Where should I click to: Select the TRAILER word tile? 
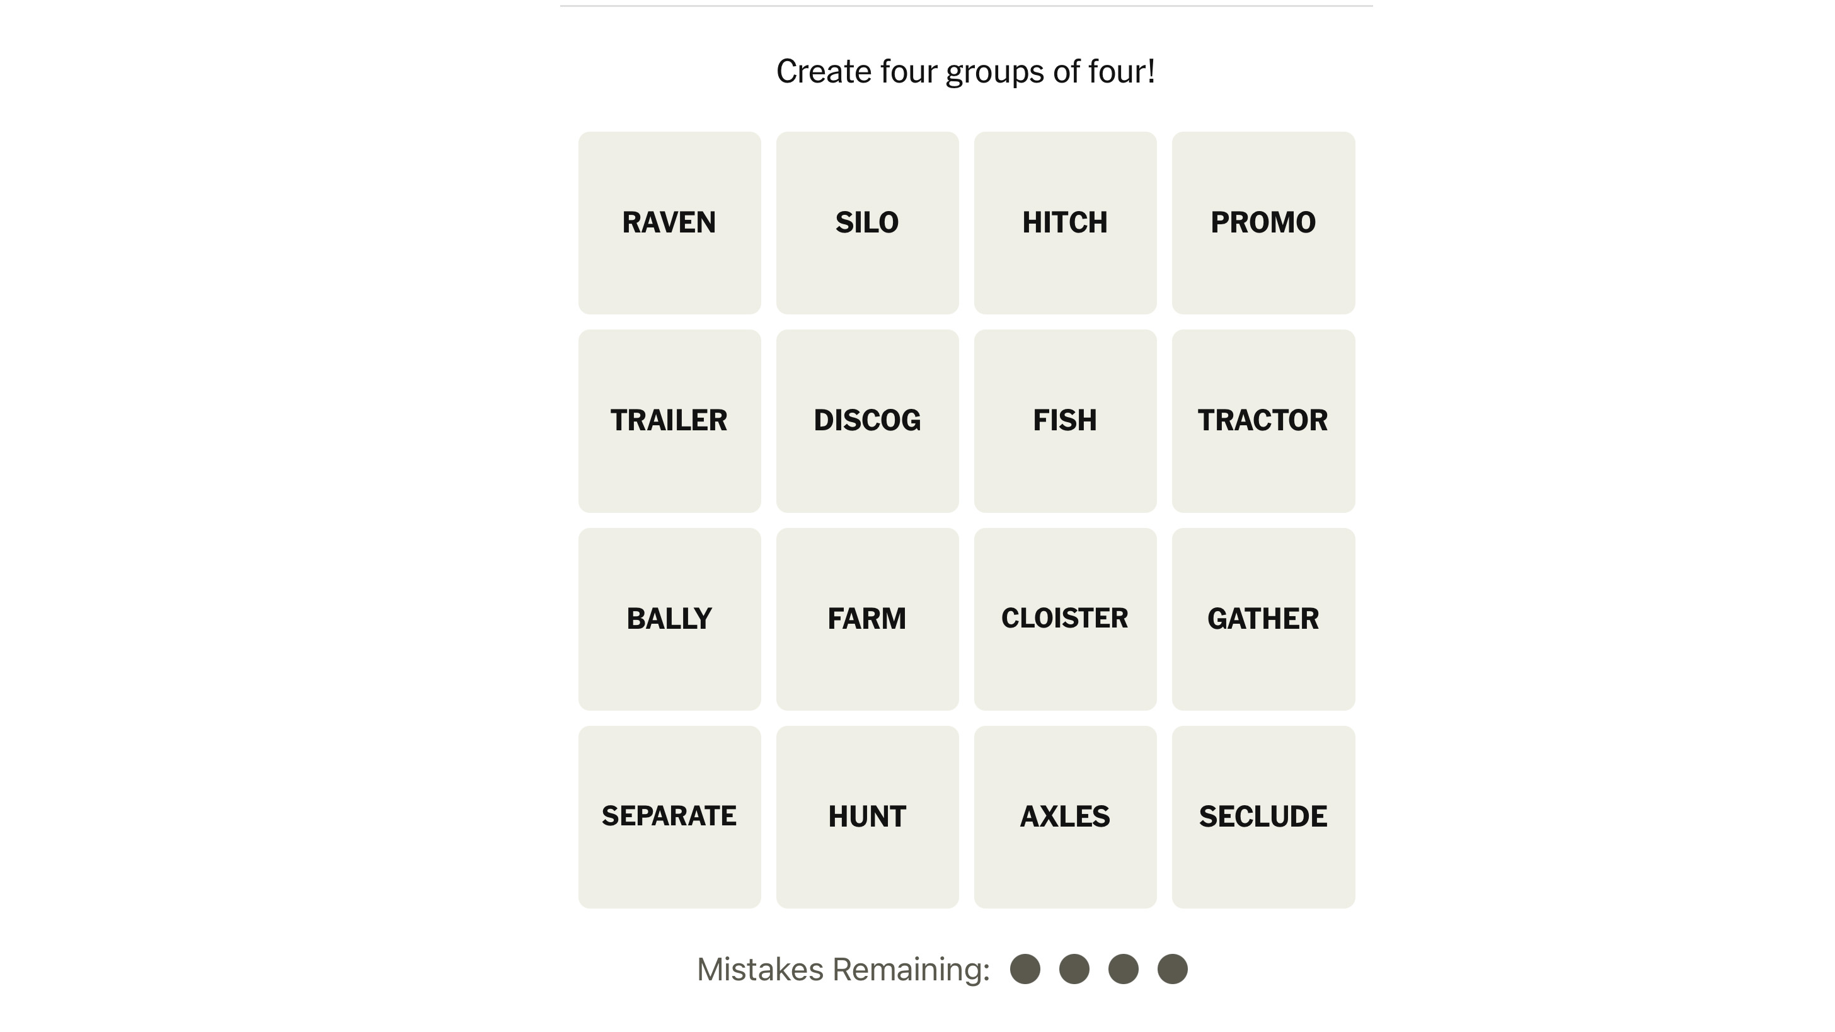pyautogui.click(x=669, y=421)
